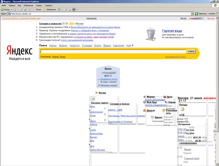The image size is (219, 166).
Task: Click the Директ icon
Action: 152,117
